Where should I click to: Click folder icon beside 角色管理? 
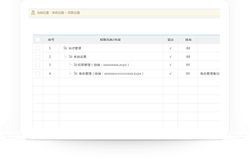(76, 73)
